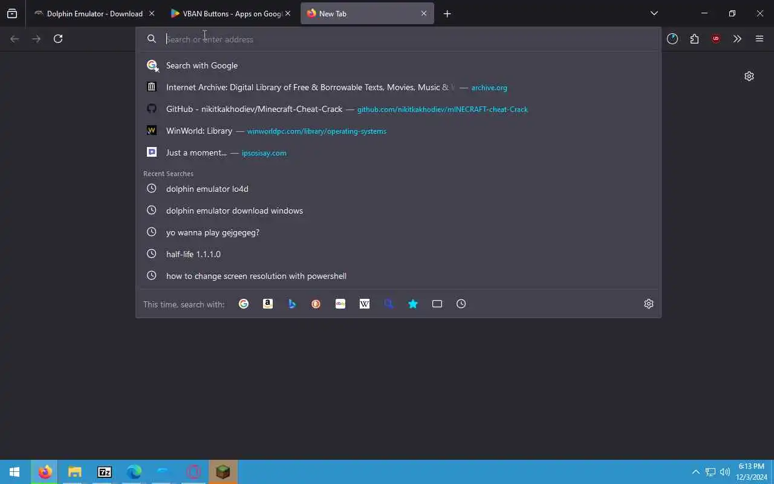Focus the Search or enter address field
Image resolution: width=774 pixels, height=484 pixels.
pyautogui.click(x=399, y=39)
